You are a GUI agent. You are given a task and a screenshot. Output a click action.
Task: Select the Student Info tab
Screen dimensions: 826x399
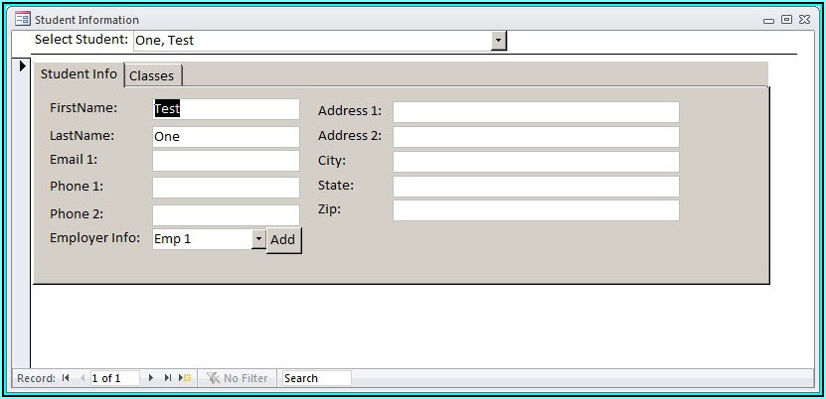(79, 74)
